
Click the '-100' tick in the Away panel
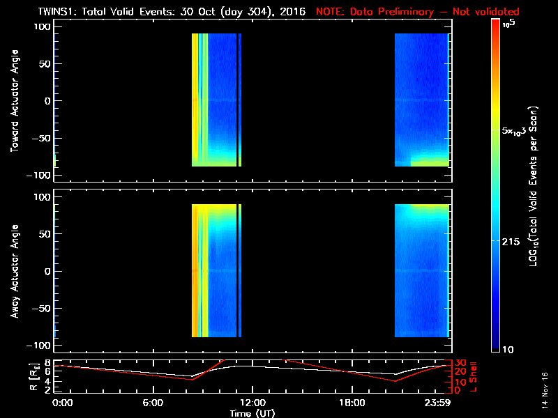click(x=39, y=346)
